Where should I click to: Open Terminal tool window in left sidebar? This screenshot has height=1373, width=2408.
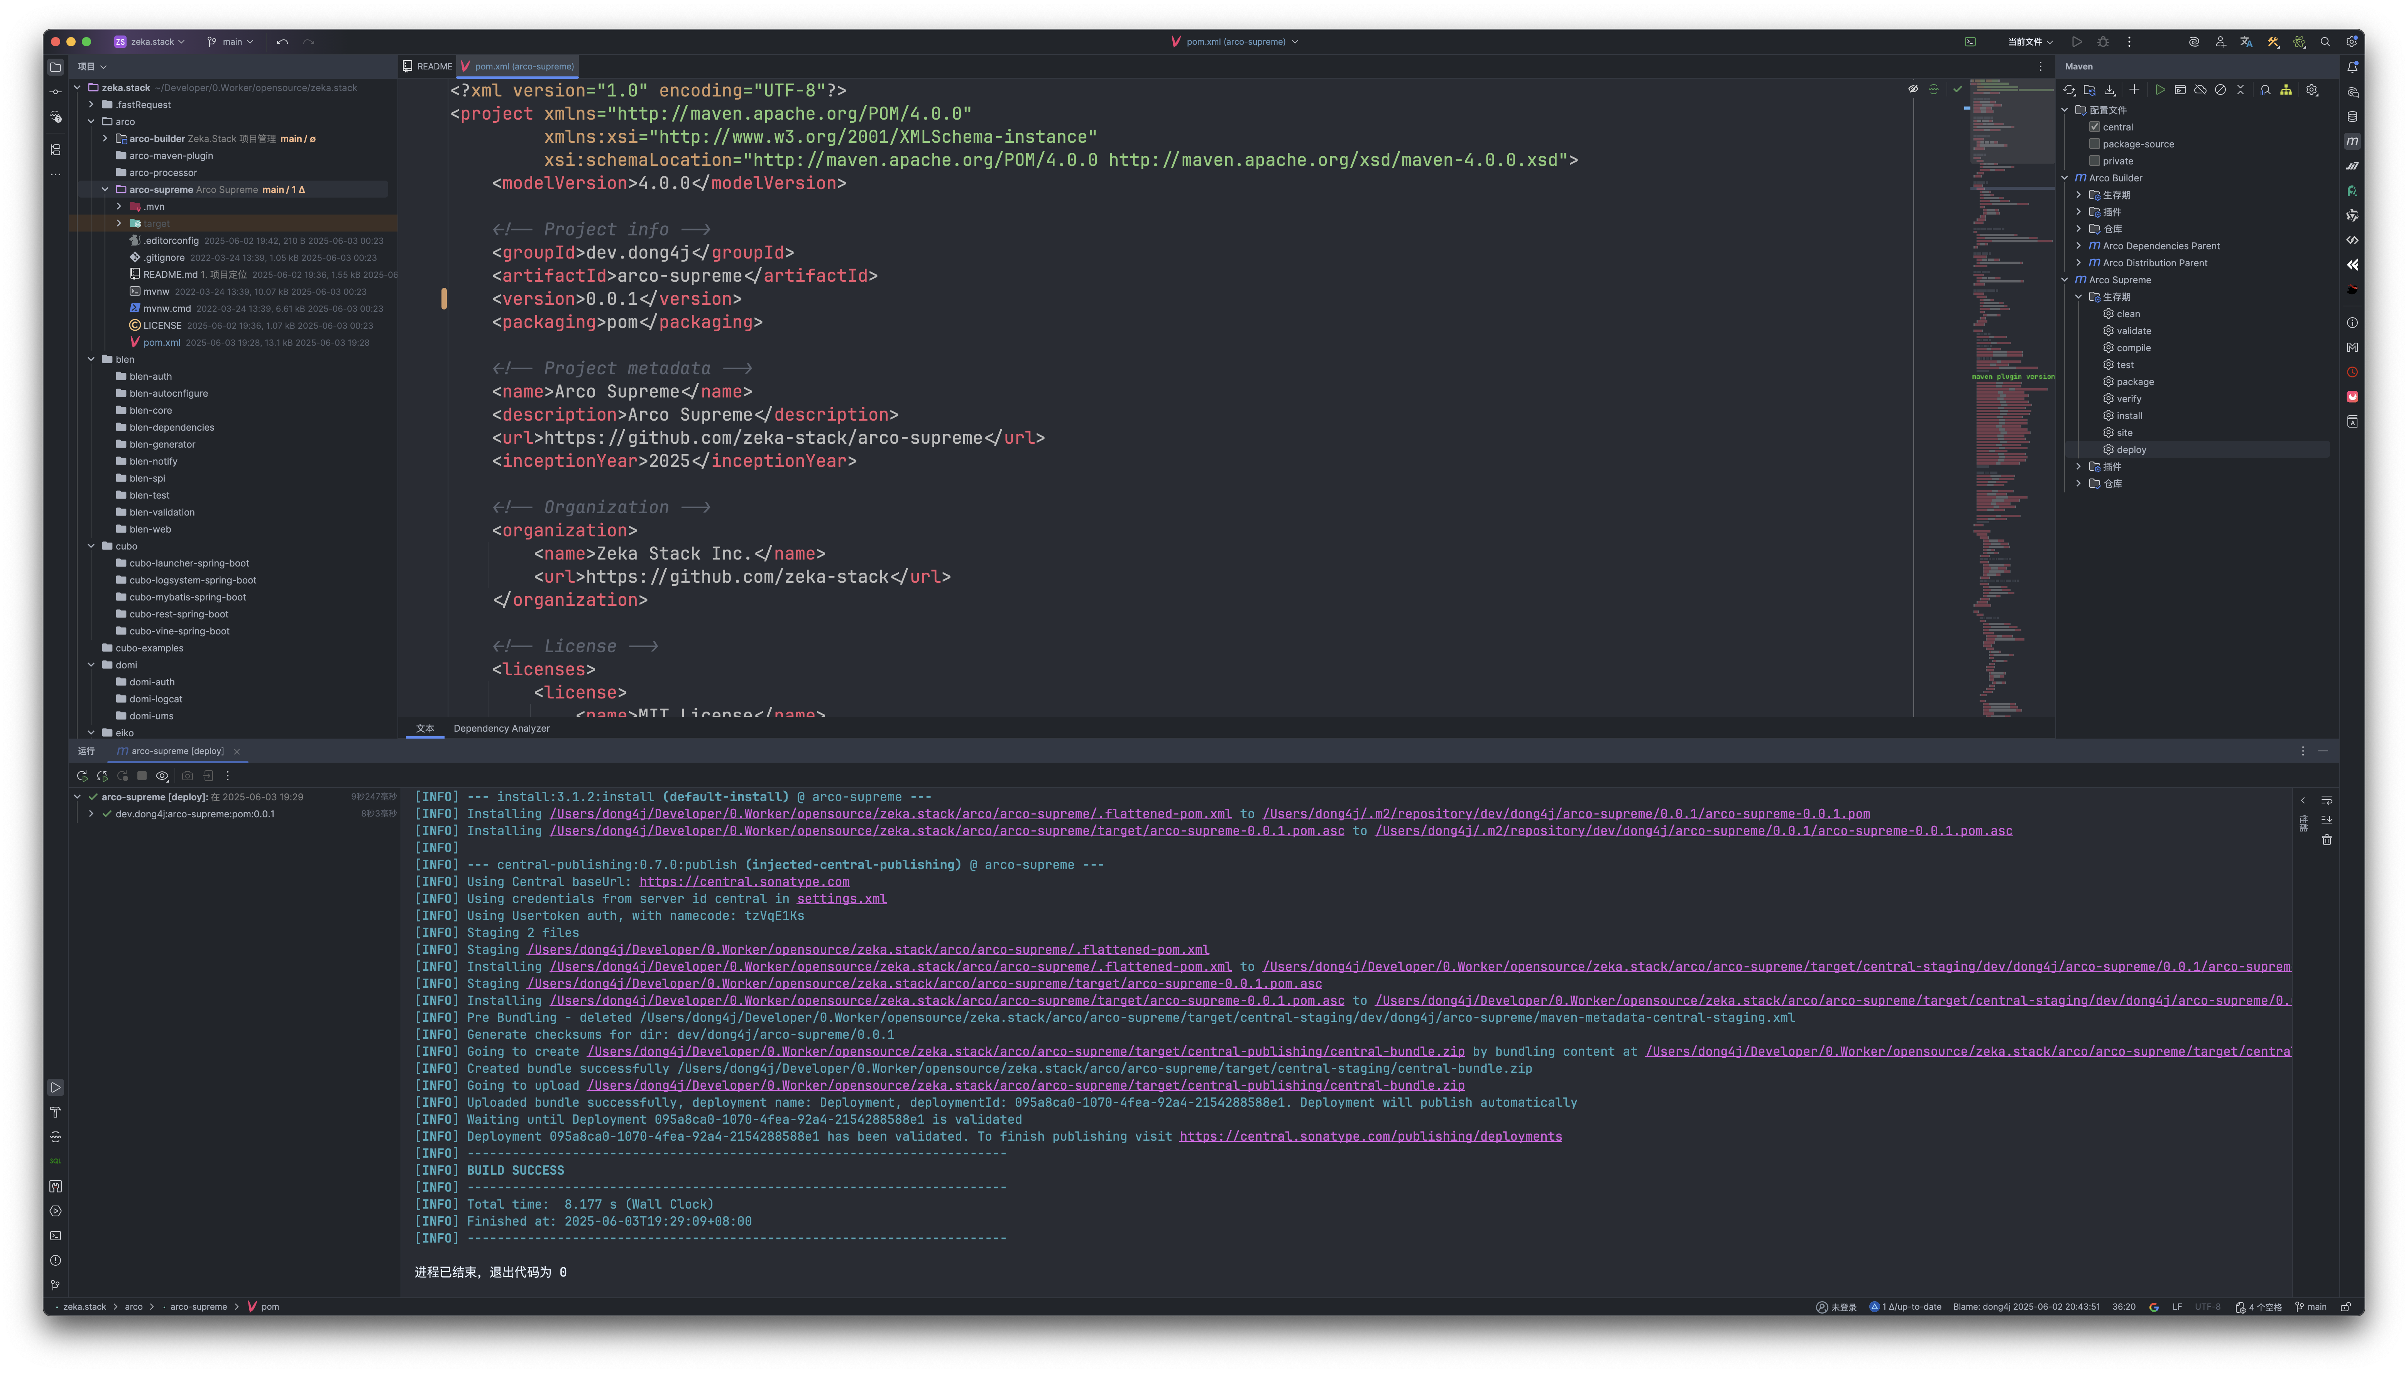click(56, 1235)
